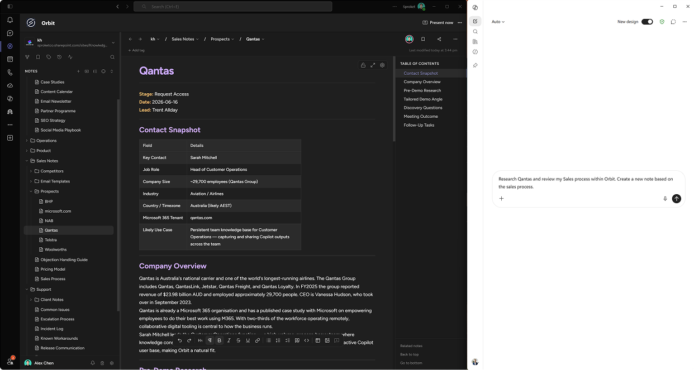
Task: Expand the Operations folder
Action: 27,141
